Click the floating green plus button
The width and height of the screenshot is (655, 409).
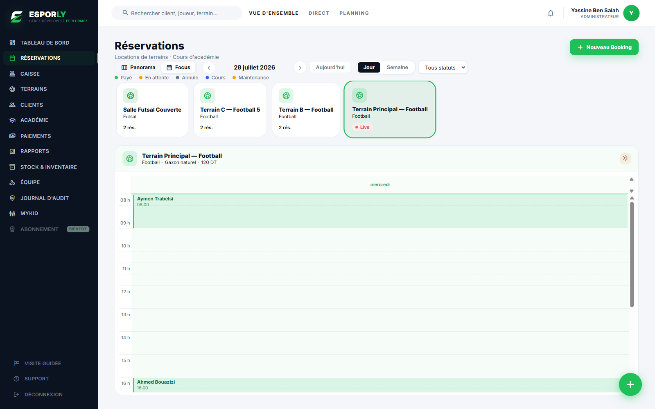pos(630,384)
